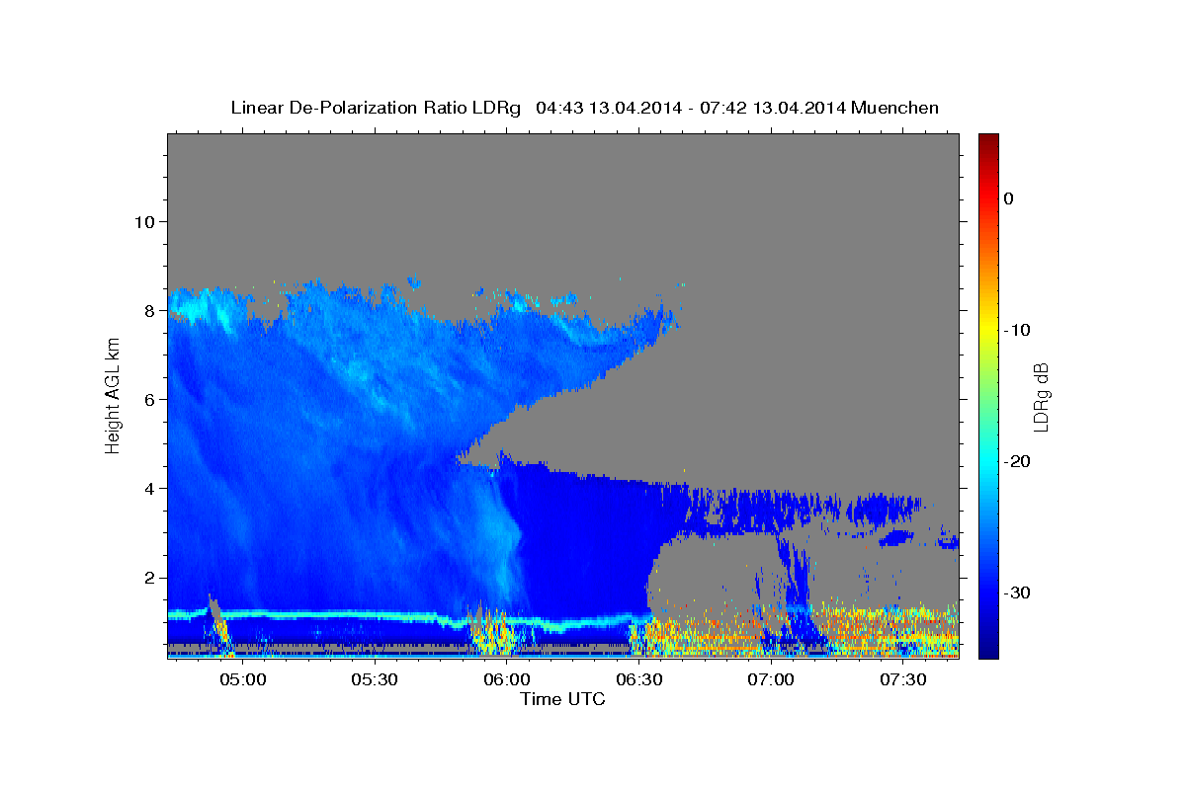Click the 'LDRg dB' colorbar label
The height and width of the screenshot is (790, 1186).
click(x=1041, y=396)
